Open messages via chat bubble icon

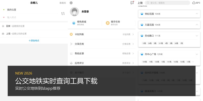coord(132,3)
